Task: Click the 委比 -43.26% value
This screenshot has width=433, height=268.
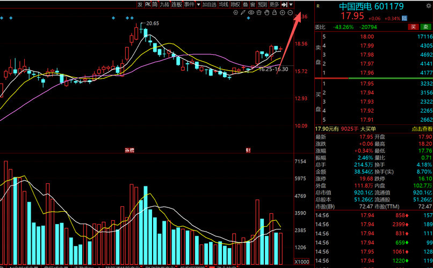Action: coord(343,27)
